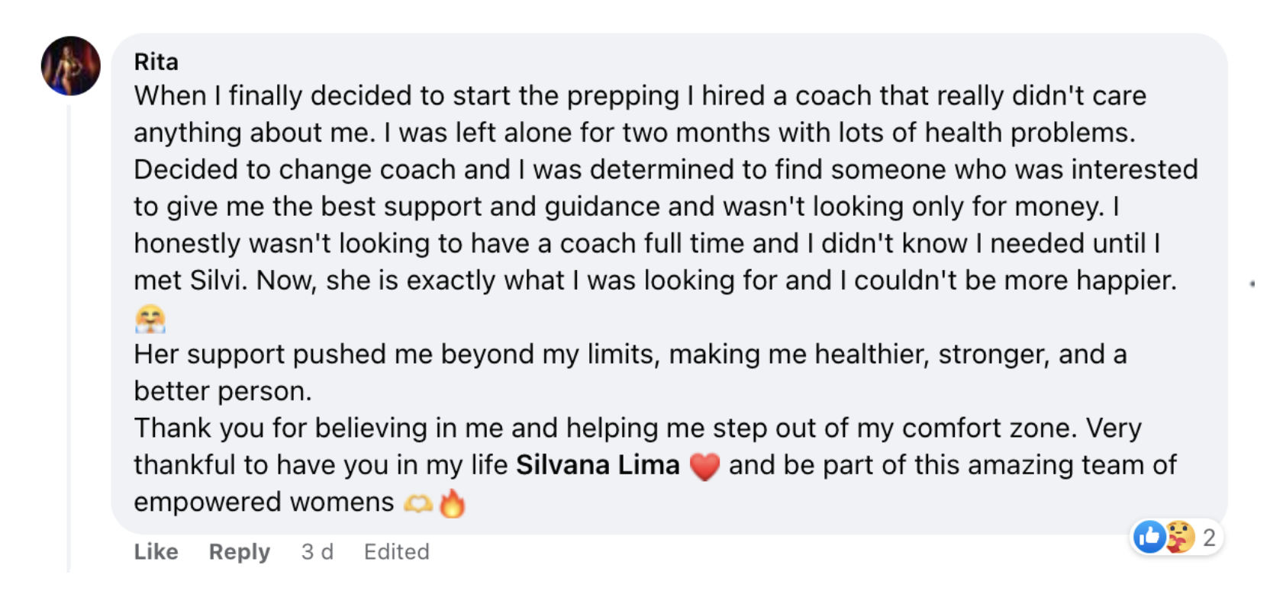Click the heart hands emoji
Image resolution: width=1270 pixels, height=610 pixels.
click(x=418, y=503)
